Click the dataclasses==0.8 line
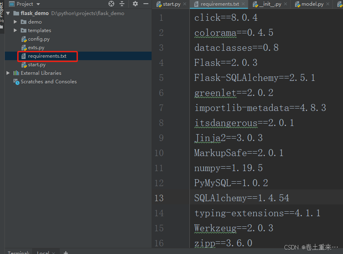 coord(236,48)
